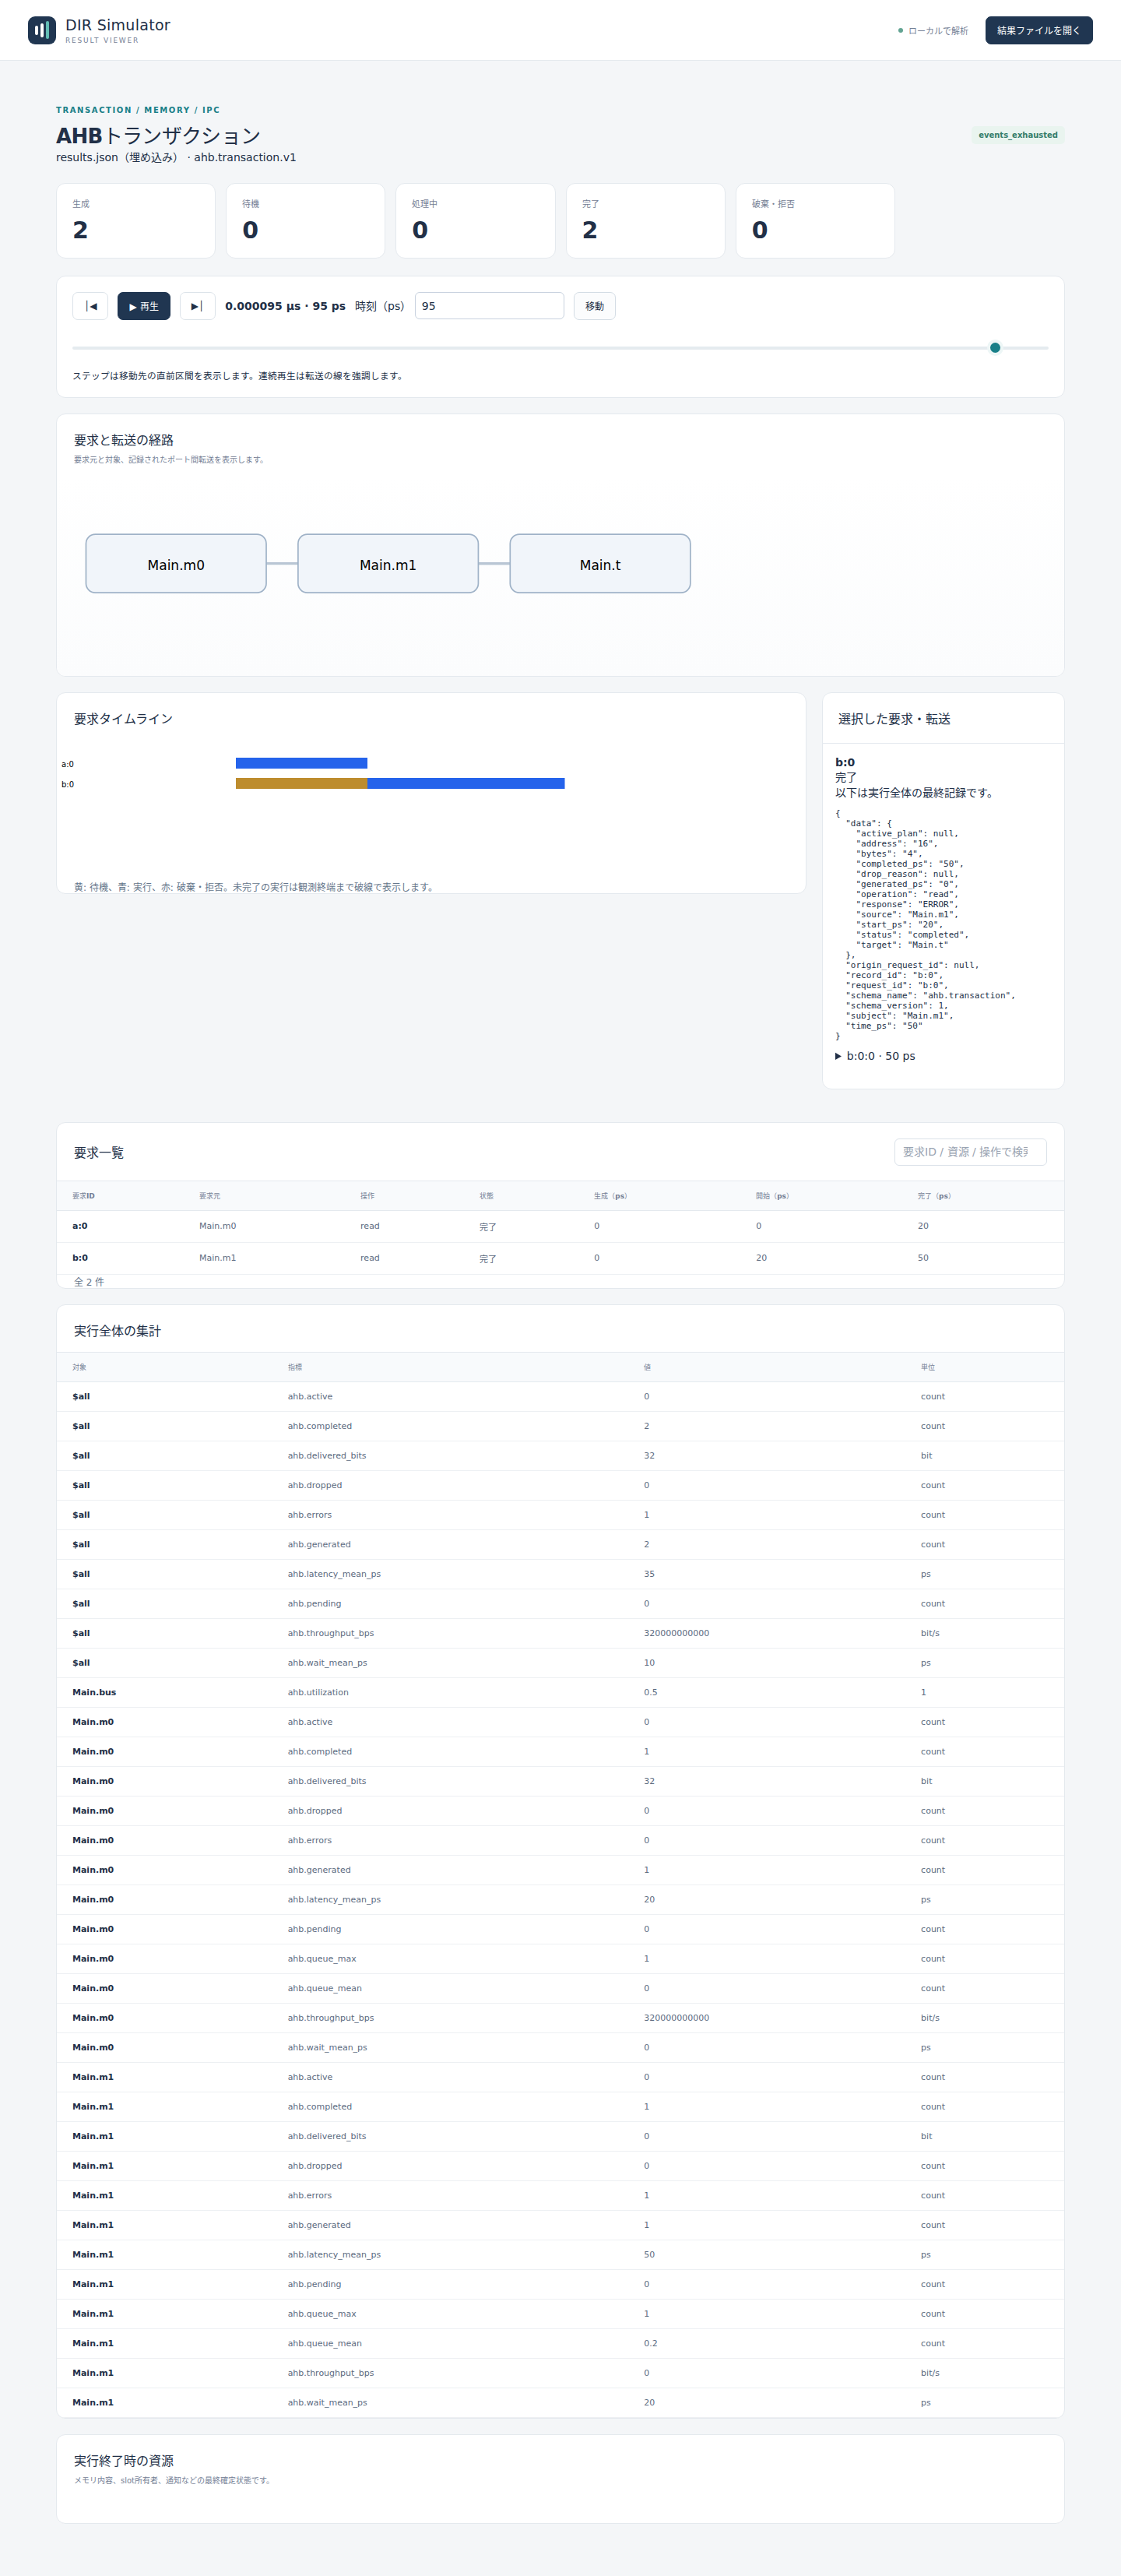Click the 生成 count card
Screen dimensions: 1121x2576
point(136,221)
